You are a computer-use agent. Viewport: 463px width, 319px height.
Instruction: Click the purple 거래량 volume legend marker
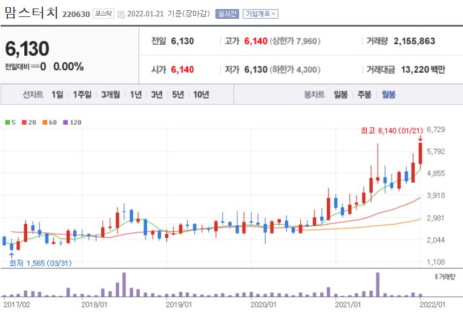coord(436,277)
